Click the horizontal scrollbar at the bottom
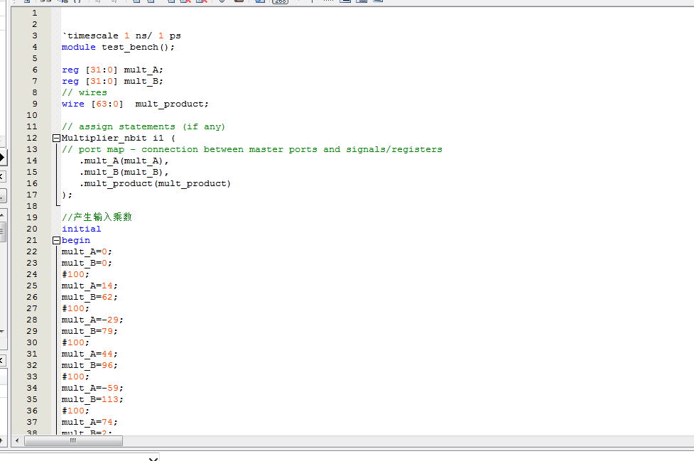 click(x=73, y=440)
